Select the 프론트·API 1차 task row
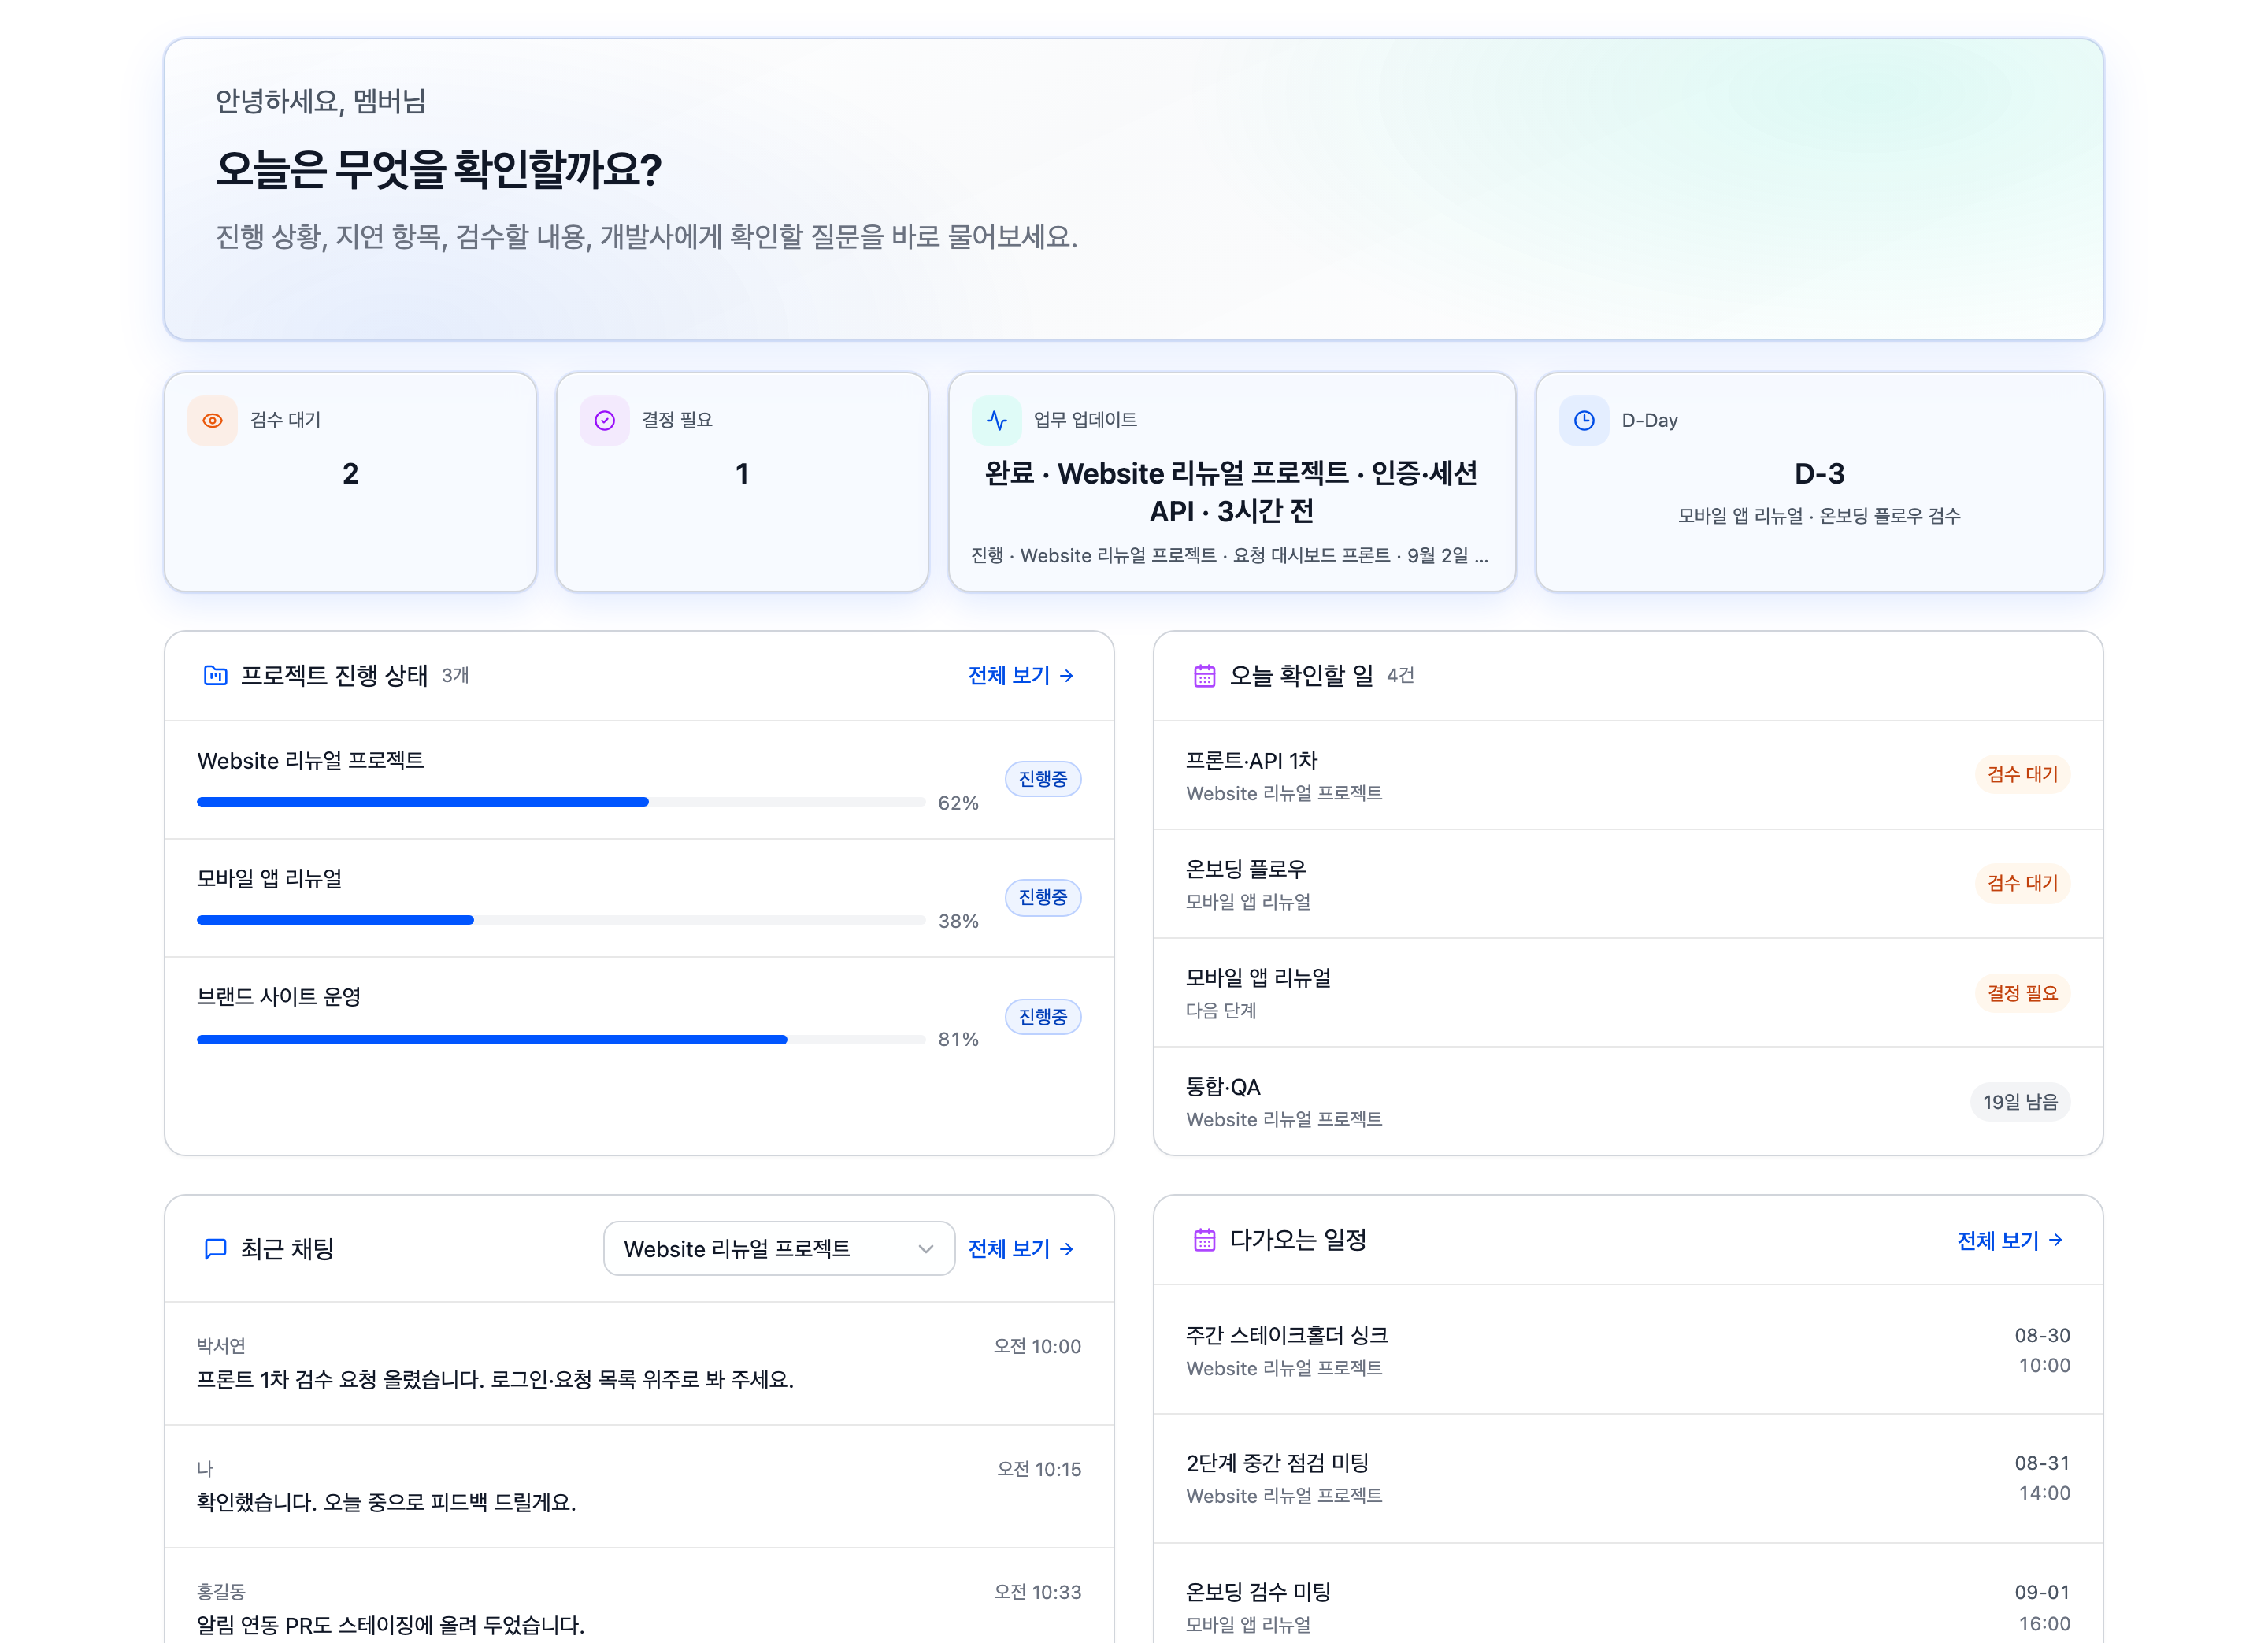 point(1628,775)
